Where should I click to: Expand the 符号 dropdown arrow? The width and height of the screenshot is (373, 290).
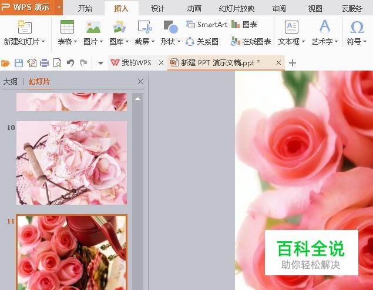365,41
